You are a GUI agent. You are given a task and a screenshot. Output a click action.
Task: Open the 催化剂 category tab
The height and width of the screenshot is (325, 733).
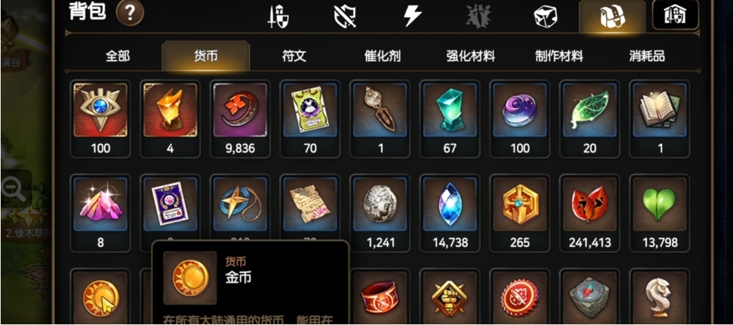[x=382, y=56]
